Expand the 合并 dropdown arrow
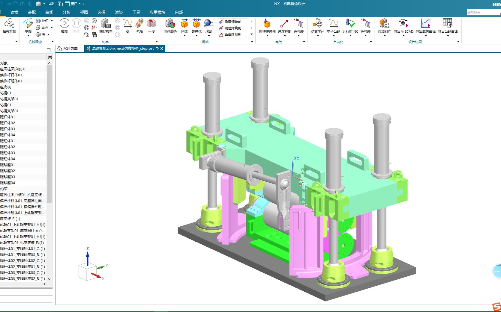Screen dimensions: 501x312 tap(52, 28)
